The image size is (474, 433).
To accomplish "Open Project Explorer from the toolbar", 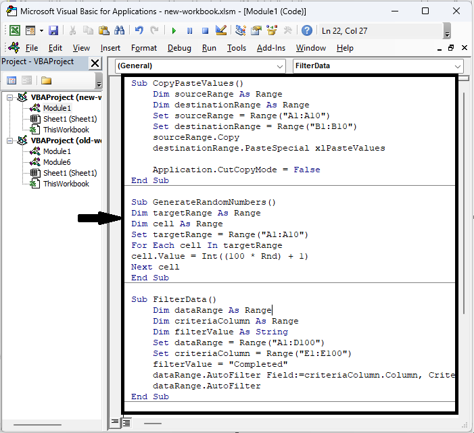I will (241, 30).
